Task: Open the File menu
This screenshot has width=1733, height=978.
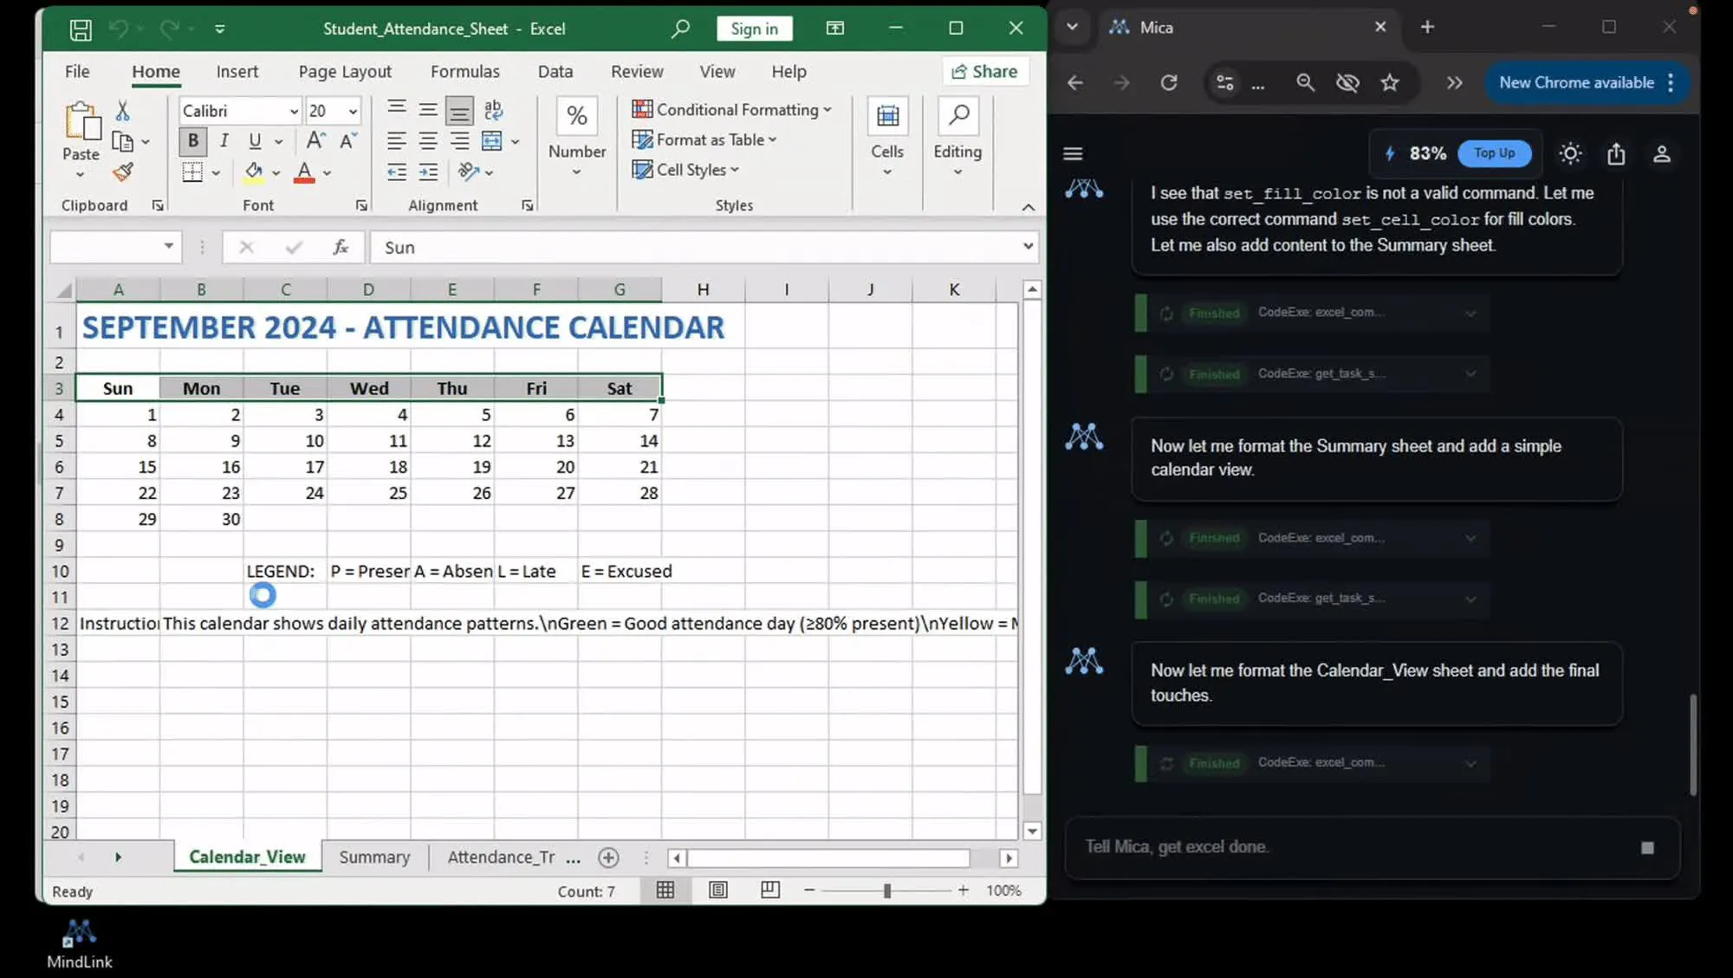Action: [x=77, y=71]
